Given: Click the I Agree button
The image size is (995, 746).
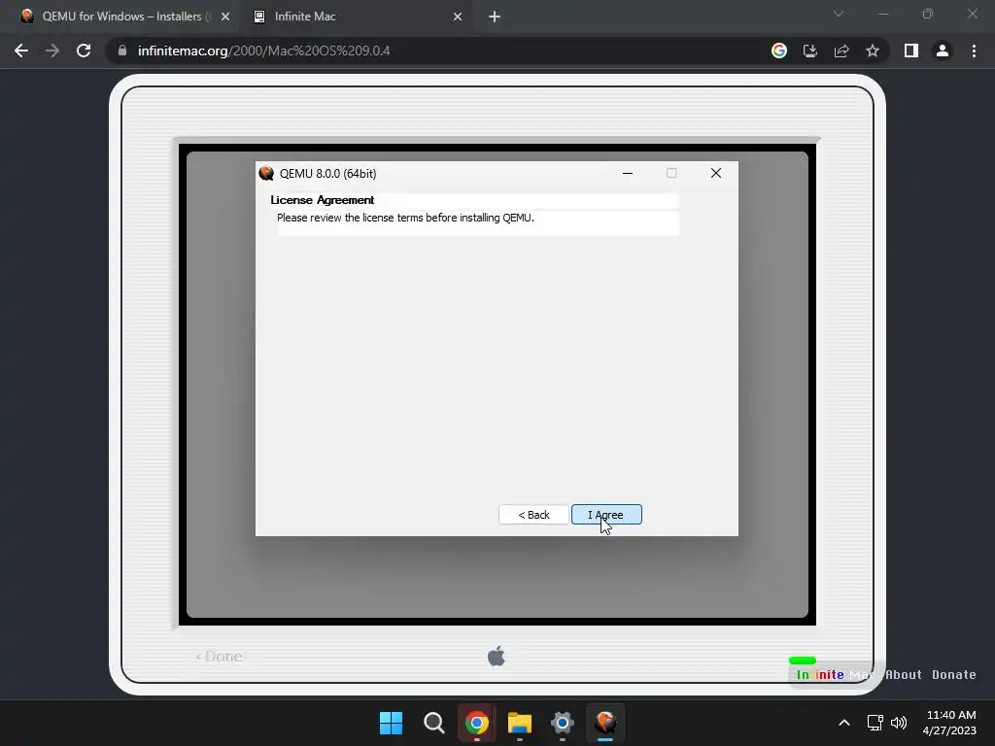Looking at the screenshot, I should point(606,515).
